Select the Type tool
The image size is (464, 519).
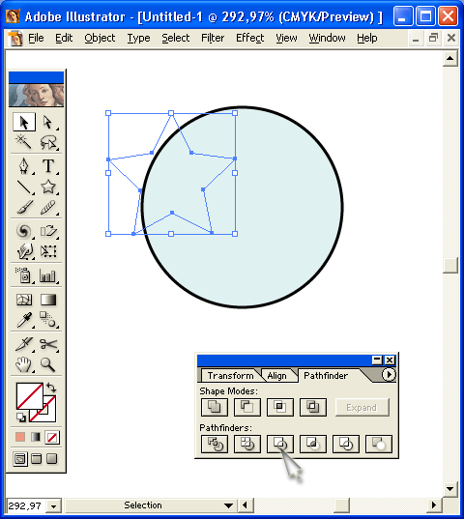(48, 165)
